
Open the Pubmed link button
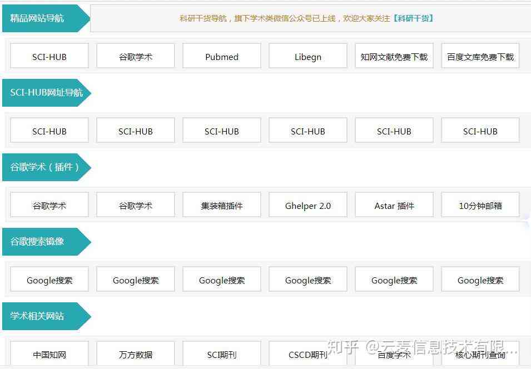click(222, 56)
